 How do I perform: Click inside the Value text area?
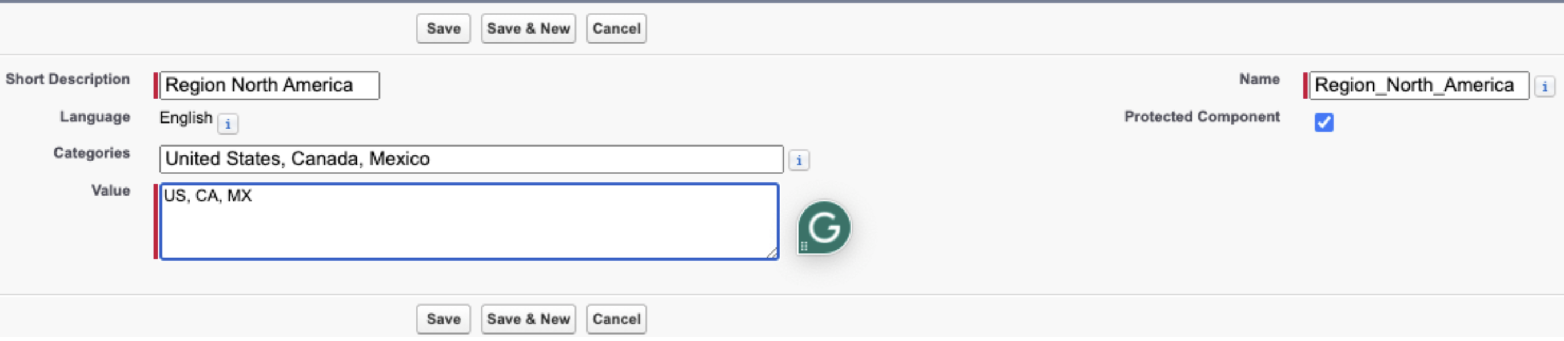tap(469, 222)
